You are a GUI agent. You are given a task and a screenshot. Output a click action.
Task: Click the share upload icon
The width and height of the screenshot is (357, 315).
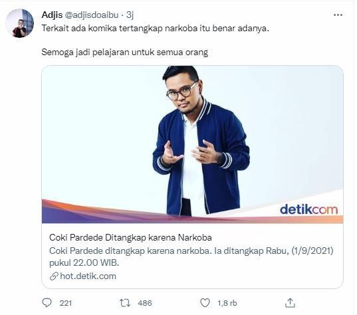click(290, 303)
